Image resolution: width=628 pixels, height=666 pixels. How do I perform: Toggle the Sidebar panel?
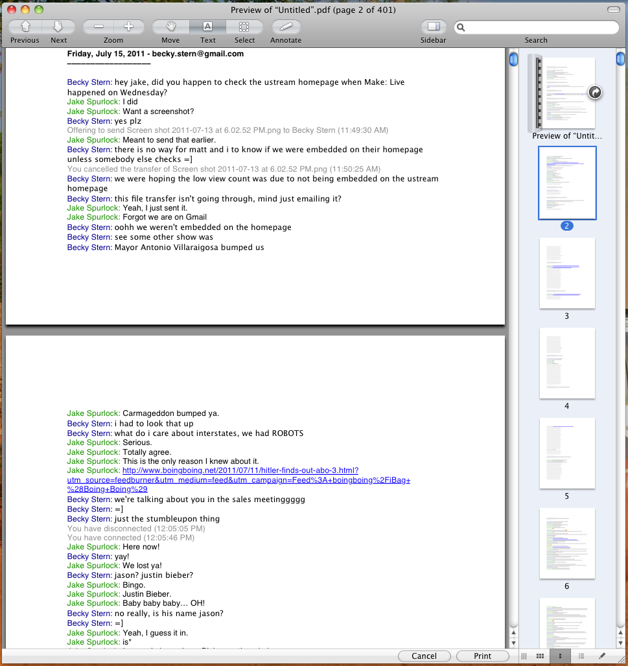434,27
